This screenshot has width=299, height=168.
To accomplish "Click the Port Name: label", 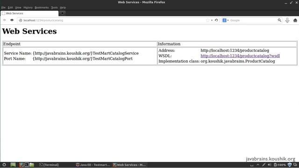I will coord(14,58).
